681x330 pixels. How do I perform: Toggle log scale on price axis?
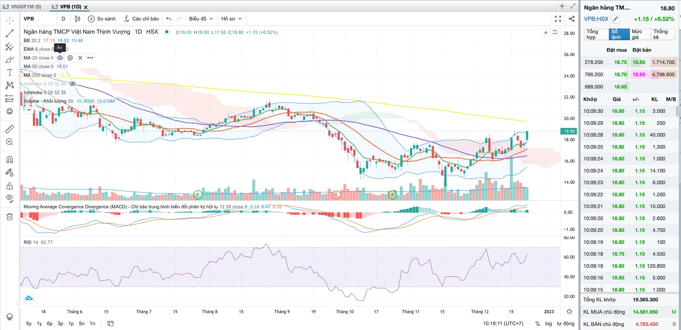548,324
